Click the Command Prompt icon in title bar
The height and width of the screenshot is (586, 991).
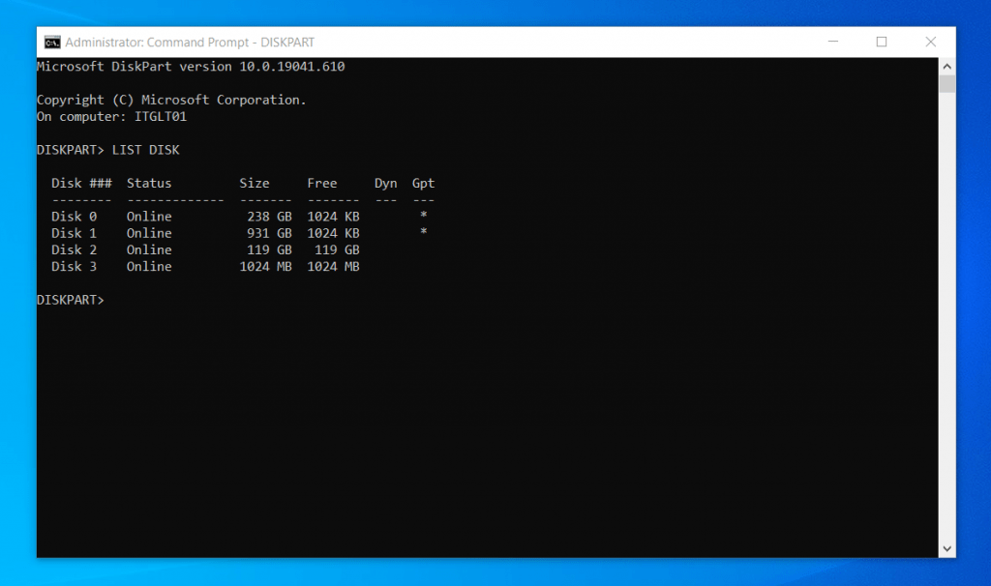click(52, 43)
